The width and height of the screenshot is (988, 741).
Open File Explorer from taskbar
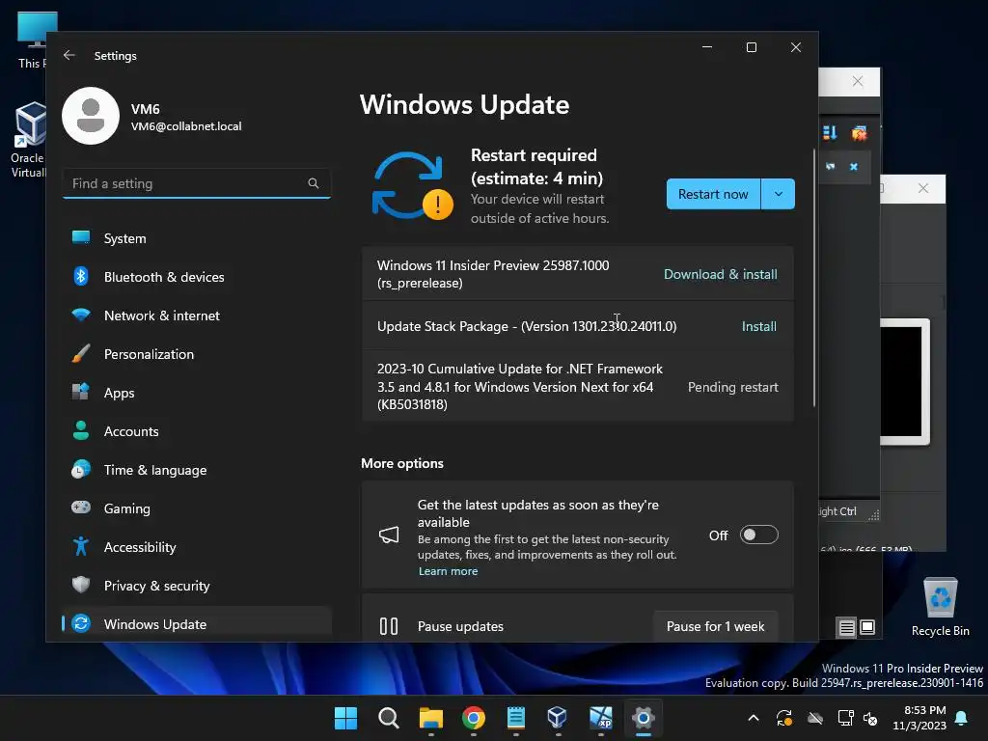pyautogui.click(x=431, y=718)
